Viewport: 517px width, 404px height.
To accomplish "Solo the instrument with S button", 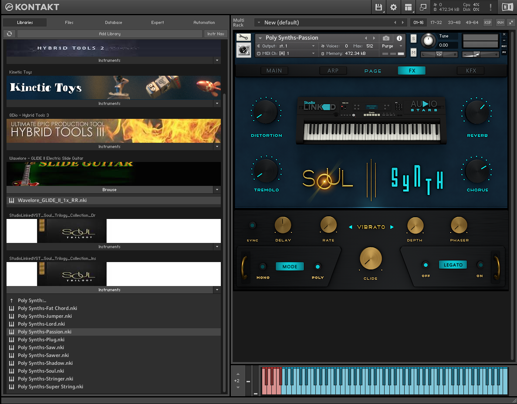I will pos(413,38).
